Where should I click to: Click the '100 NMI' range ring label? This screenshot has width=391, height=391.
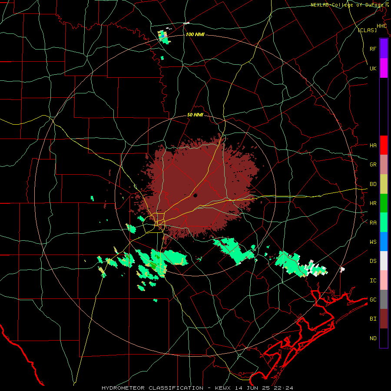click(x=195, y=34)
